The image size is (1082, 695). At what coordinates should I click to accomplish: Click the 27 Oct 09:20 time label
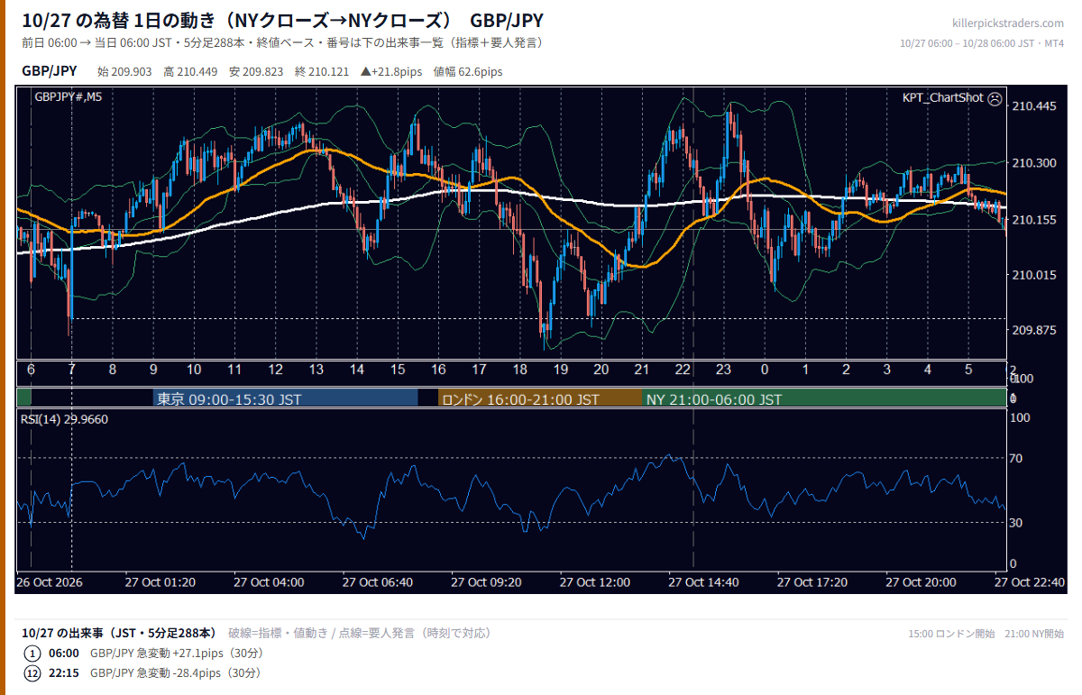point(486,582)
